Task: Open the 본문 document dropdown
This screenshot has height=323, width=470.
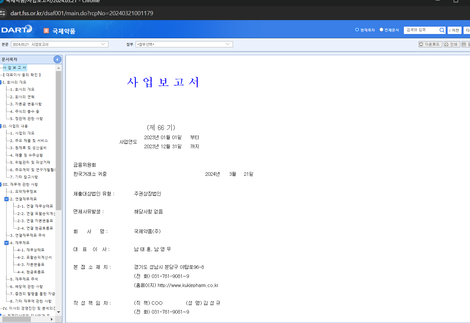Action: [x=60, y=44]
